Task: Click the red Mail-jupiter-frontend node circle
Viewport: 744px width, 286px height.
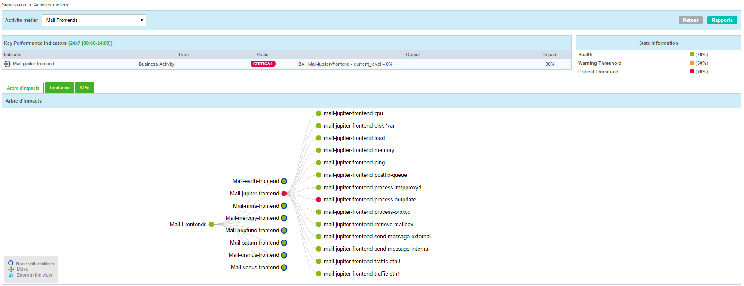Action: pyautogui.click(x=284, y=194)
